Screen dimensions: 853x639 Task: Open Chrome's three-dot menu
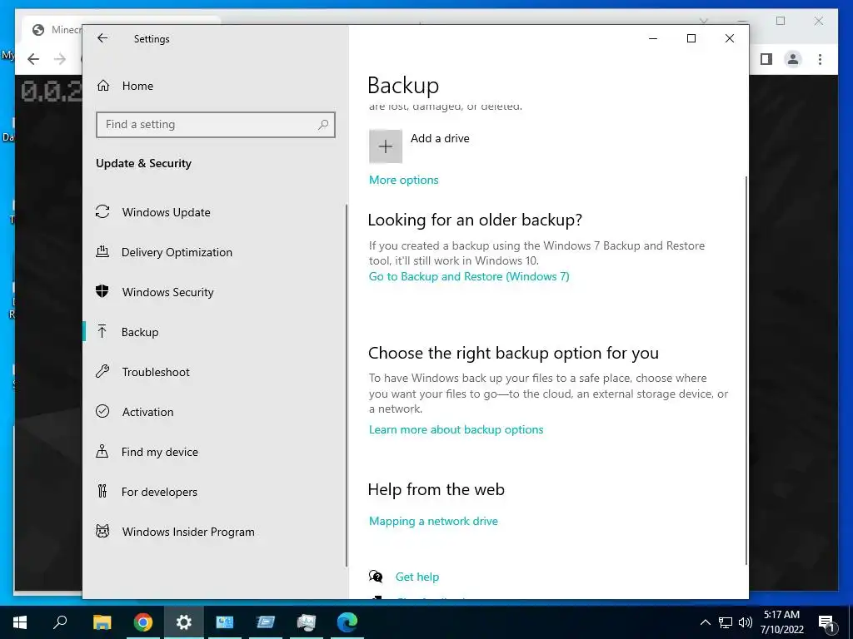[820, 59]
